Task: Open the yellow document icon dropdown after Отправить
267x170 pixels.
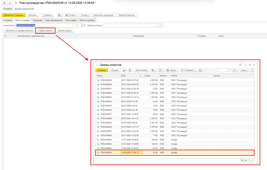Action: coord(201,70)
